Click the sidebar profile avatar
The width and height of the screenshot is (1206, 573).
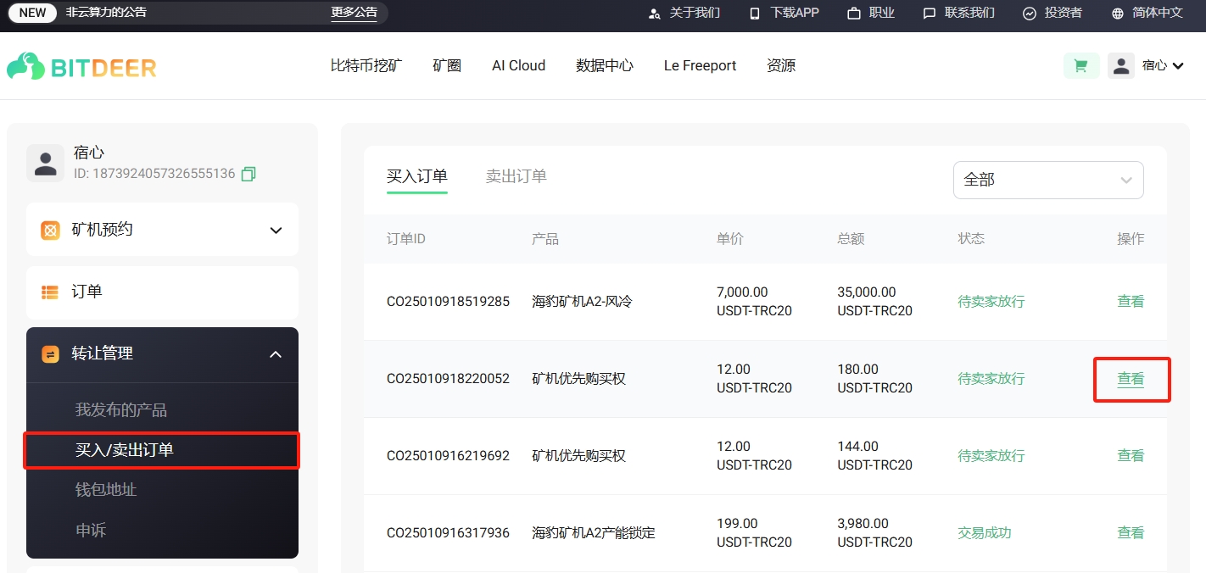45,163
